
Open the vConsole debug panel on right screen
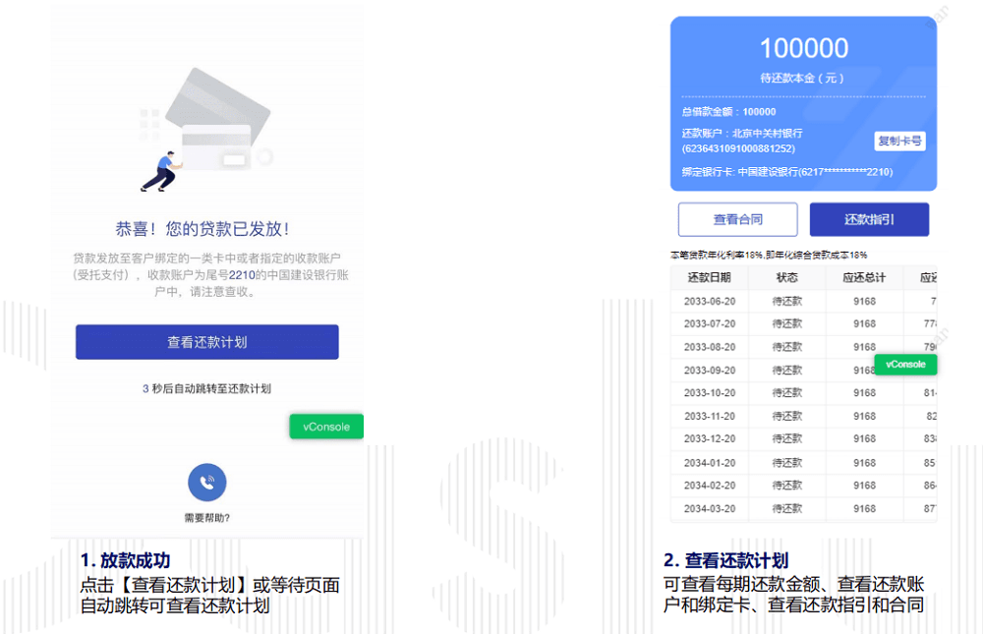904,364
